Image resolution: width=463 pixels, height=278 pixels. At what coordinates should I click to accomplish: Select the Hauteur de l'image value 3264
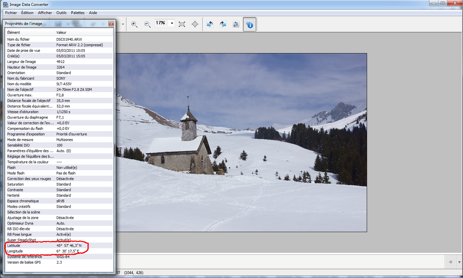click(x=61, y=67)
